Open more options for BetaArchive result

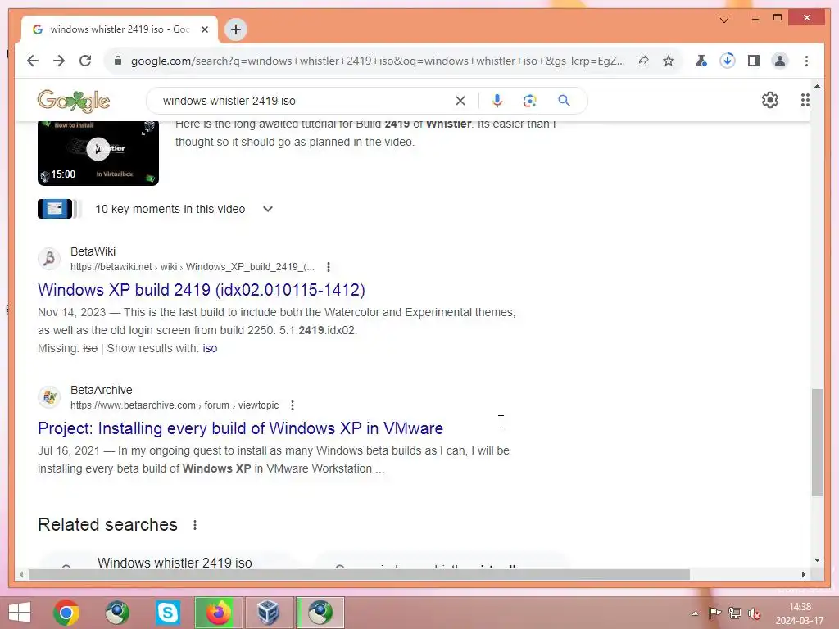[293, 405]
